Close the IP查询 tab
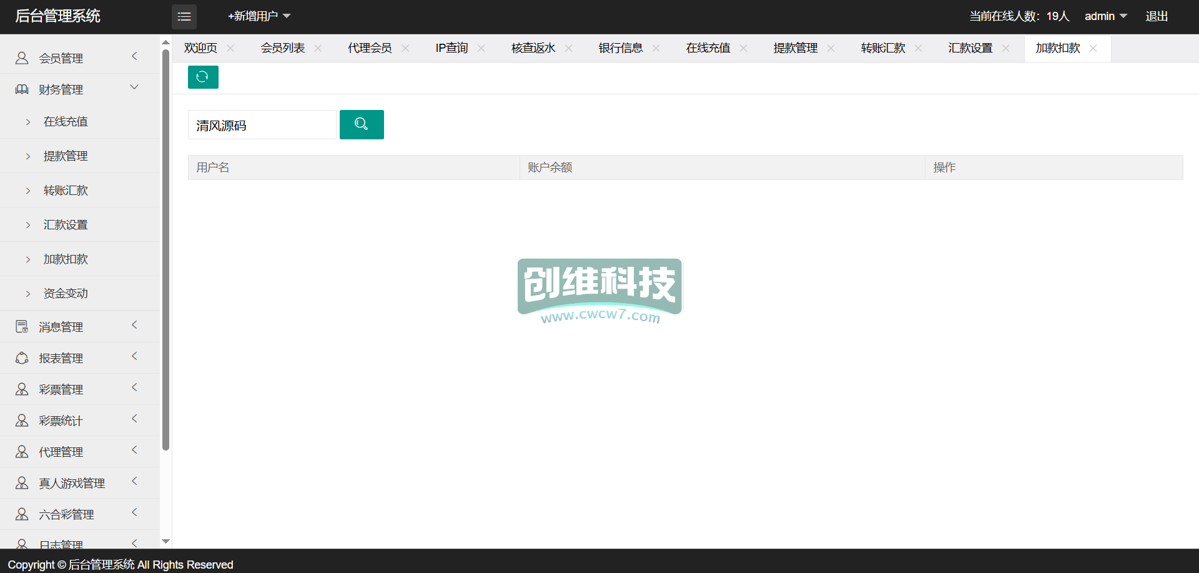Viewport: 1199px width, 573px height. point(481,48)
